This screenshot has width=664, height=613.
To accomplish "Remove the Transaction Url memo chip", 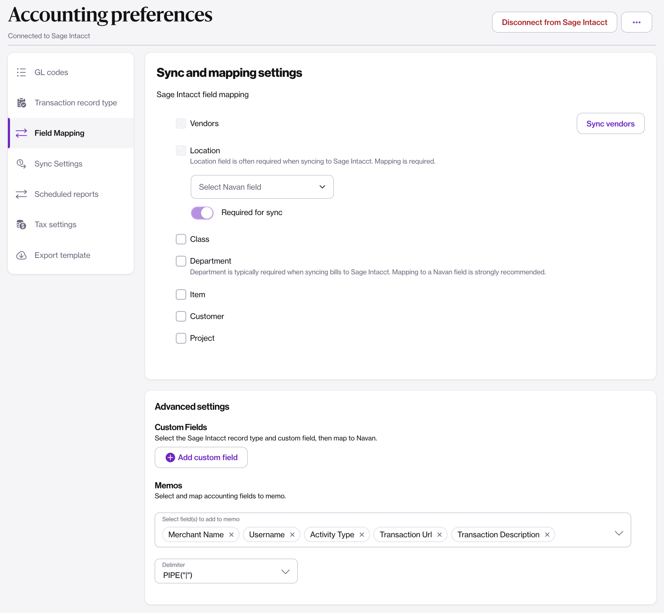I will point(440,535).
